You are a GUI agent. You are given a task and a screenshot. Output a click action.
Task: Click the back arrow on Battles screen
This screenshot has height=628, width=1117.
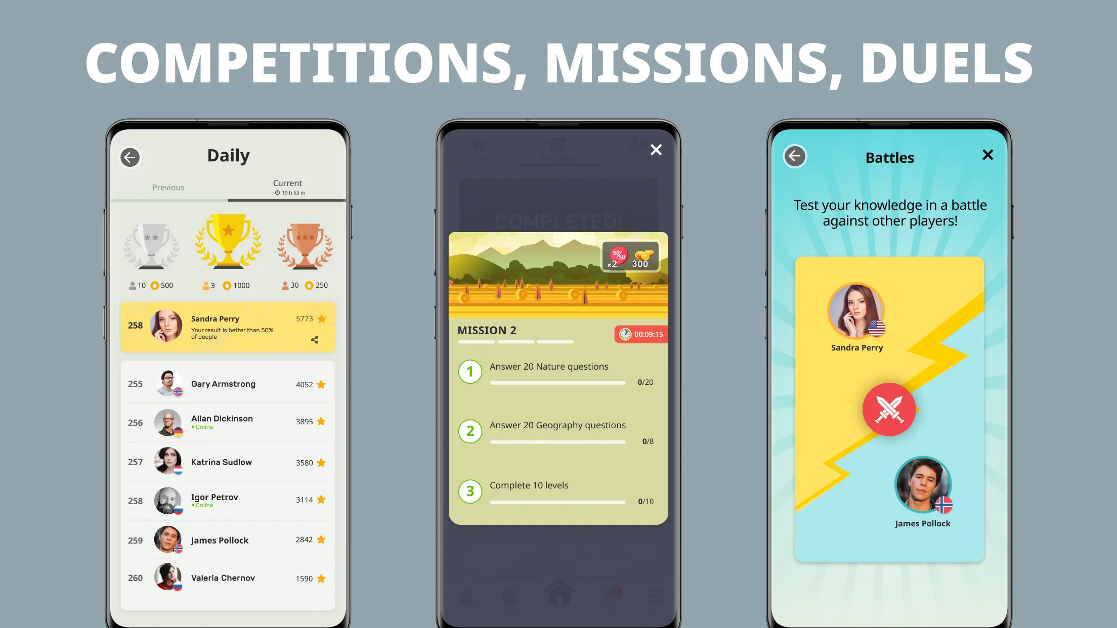795,156
